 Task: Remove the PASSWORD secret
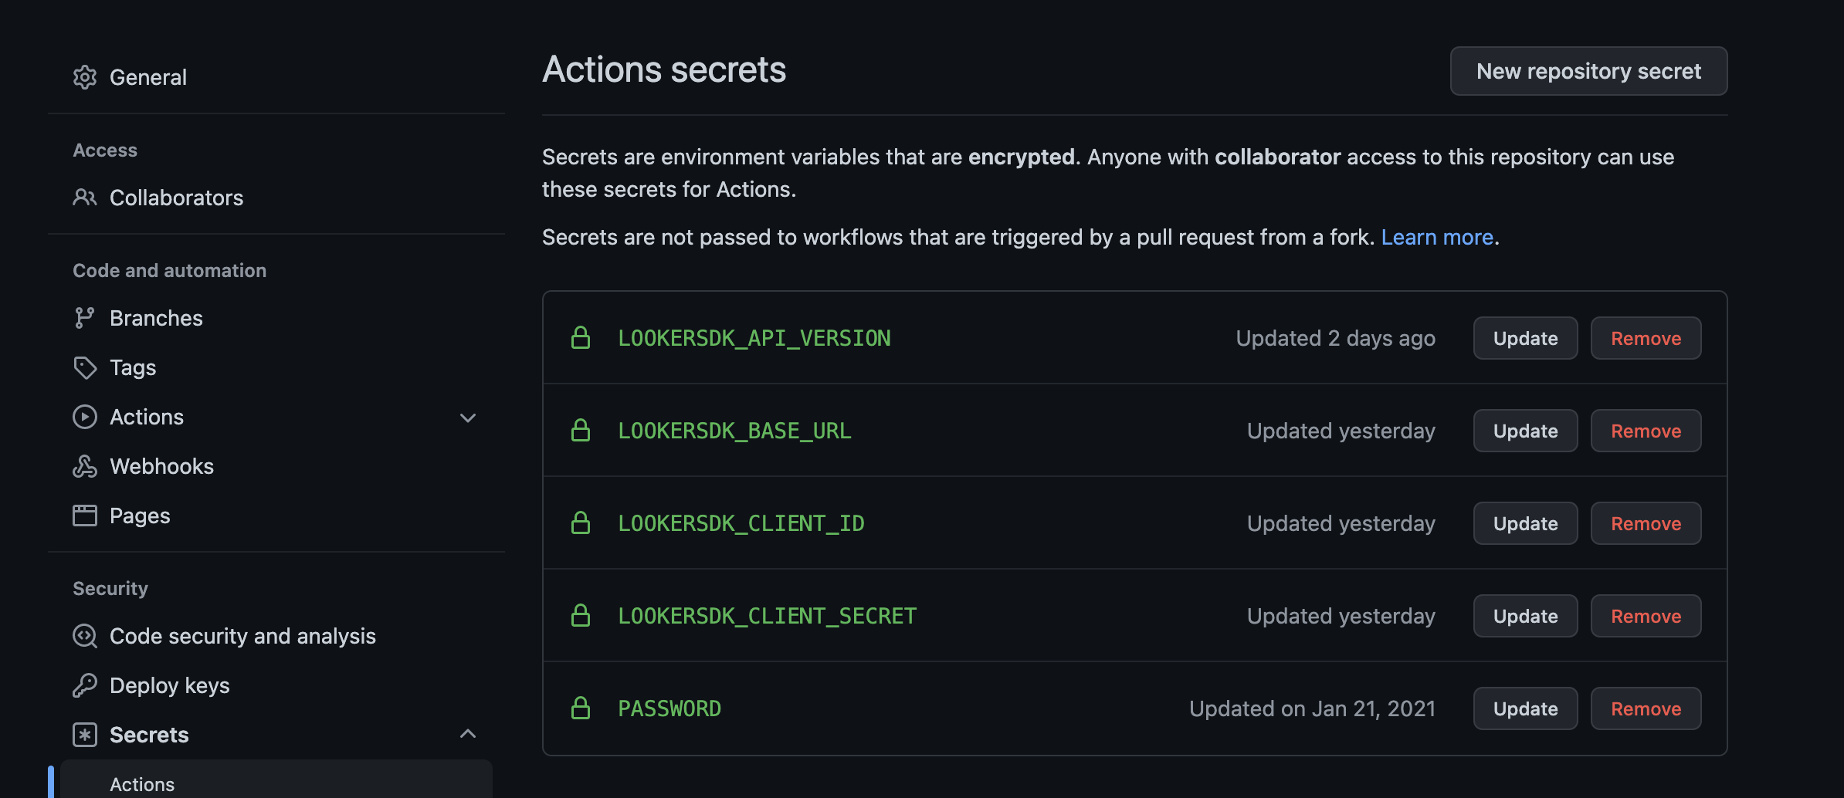1646,708
